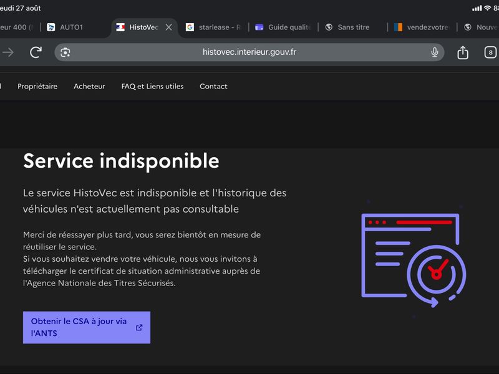This screenshot has height=374, width=499.
Task: Switch to the Sans titre tab
Action: 352,27
